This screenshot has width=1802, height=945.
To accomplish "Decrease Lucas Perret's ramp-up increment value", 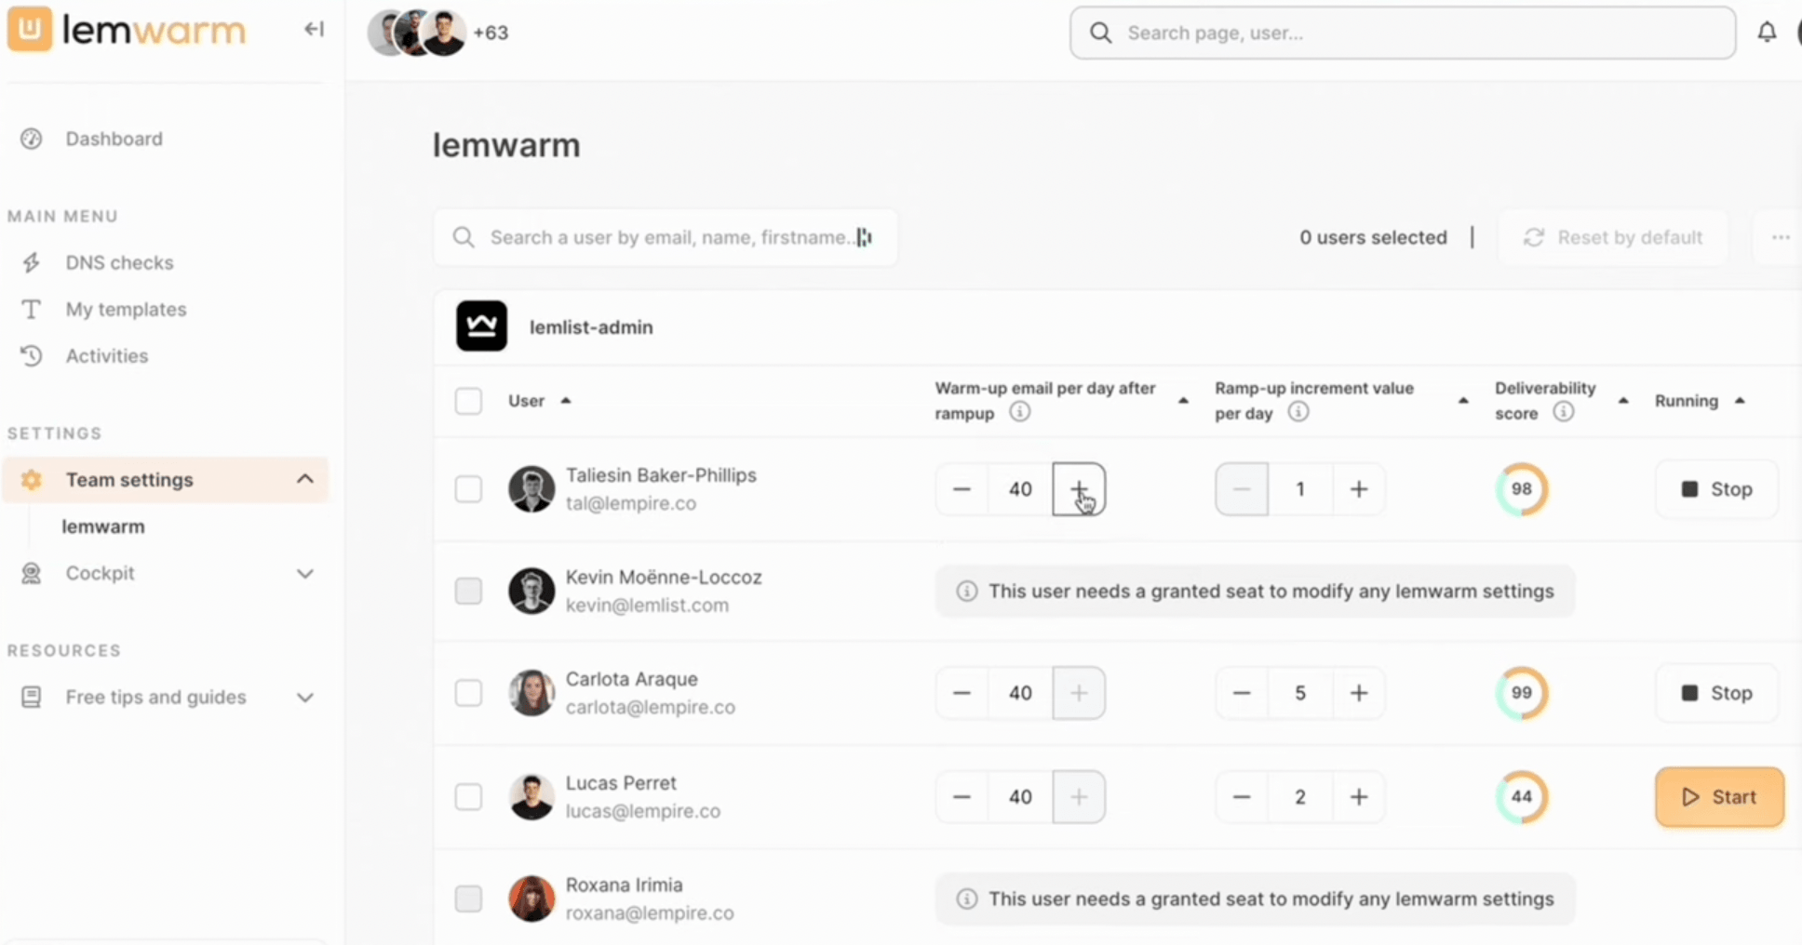I will pos(1242,797).
